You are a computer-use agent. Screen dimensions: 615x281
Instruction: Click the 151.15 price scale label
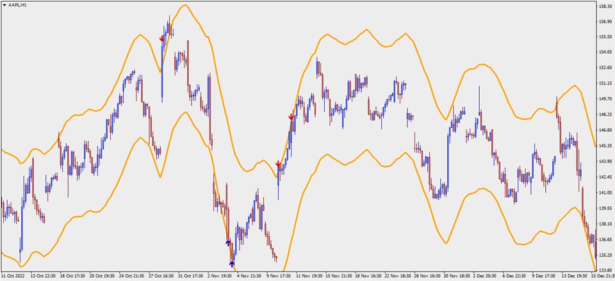(604, 83)
